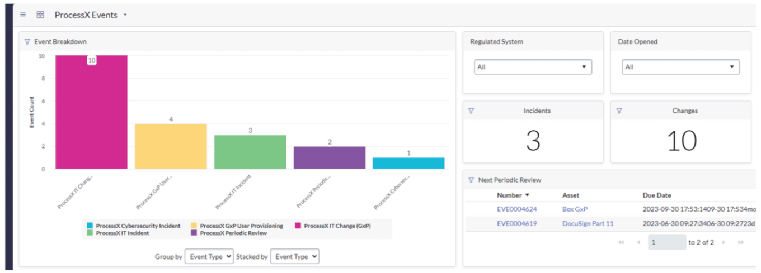Screen dimensions: 761x273
Task: Open the DocuSign Part 11 asset link
Action: (588, 224)
